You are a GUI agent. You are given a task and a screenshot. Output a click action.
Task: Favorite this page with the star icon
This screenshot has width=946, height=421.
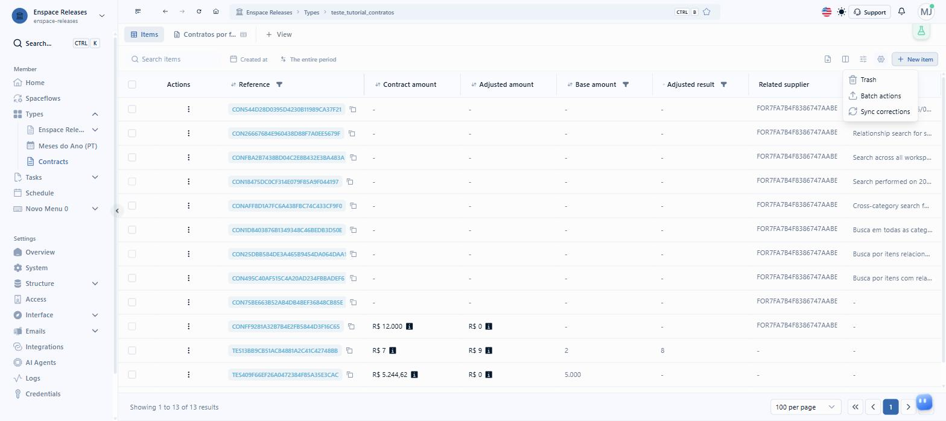(706, 12)
